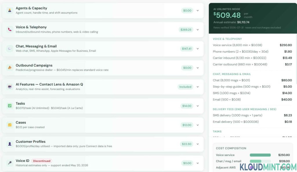Click the Customer Profiles person icon

10,144
